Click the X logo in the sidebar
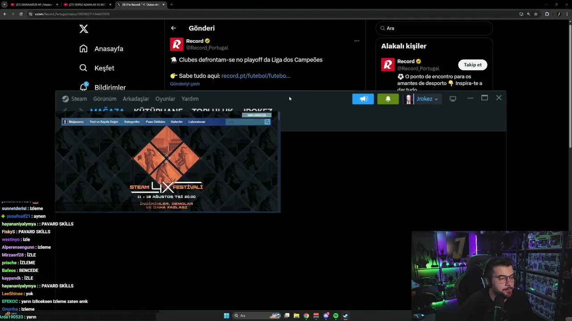572x321 pixels. [84, 29]
